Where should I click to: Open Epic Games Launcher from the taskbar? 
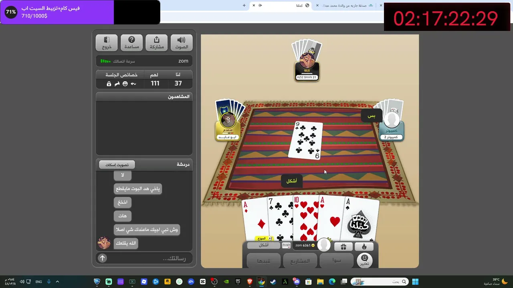pyautogui.click(x=238, y=282)
